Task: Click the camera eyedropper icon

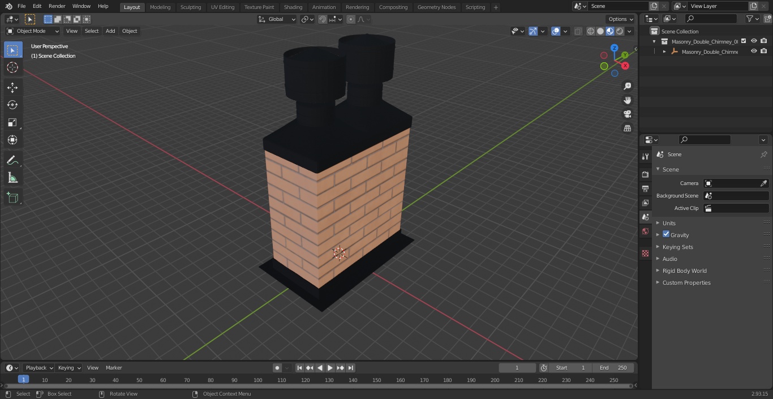Action: [x=763, y=183]
